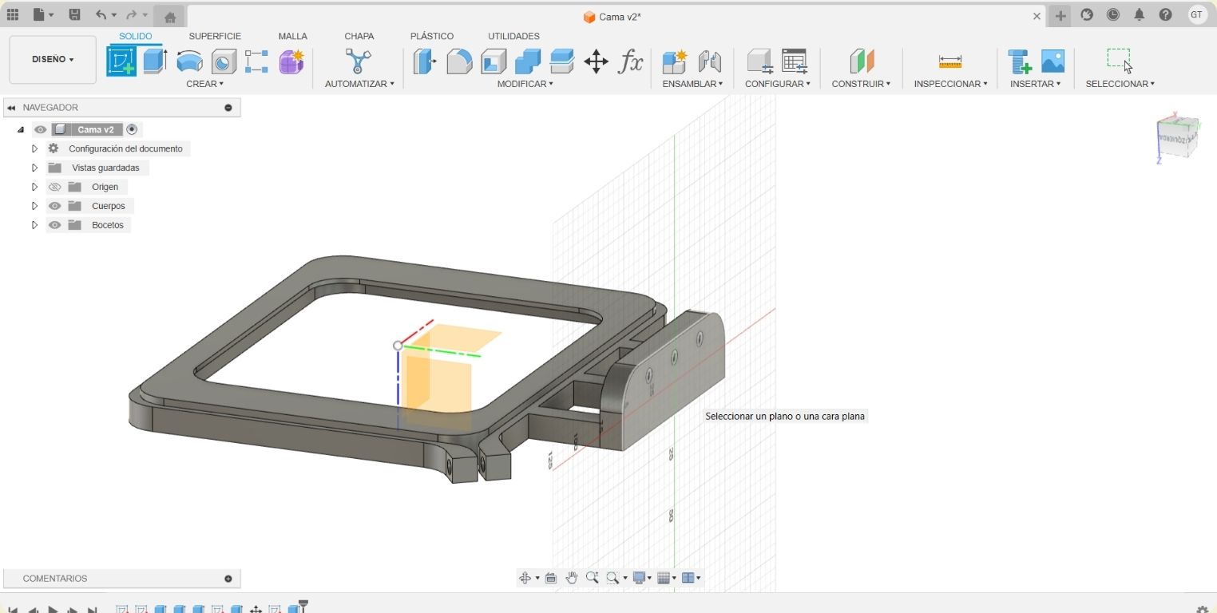The width and height of the screenshot is (1217, 613).
Task: Open the ENSAMBLAR menu
Action: point(692,84)
